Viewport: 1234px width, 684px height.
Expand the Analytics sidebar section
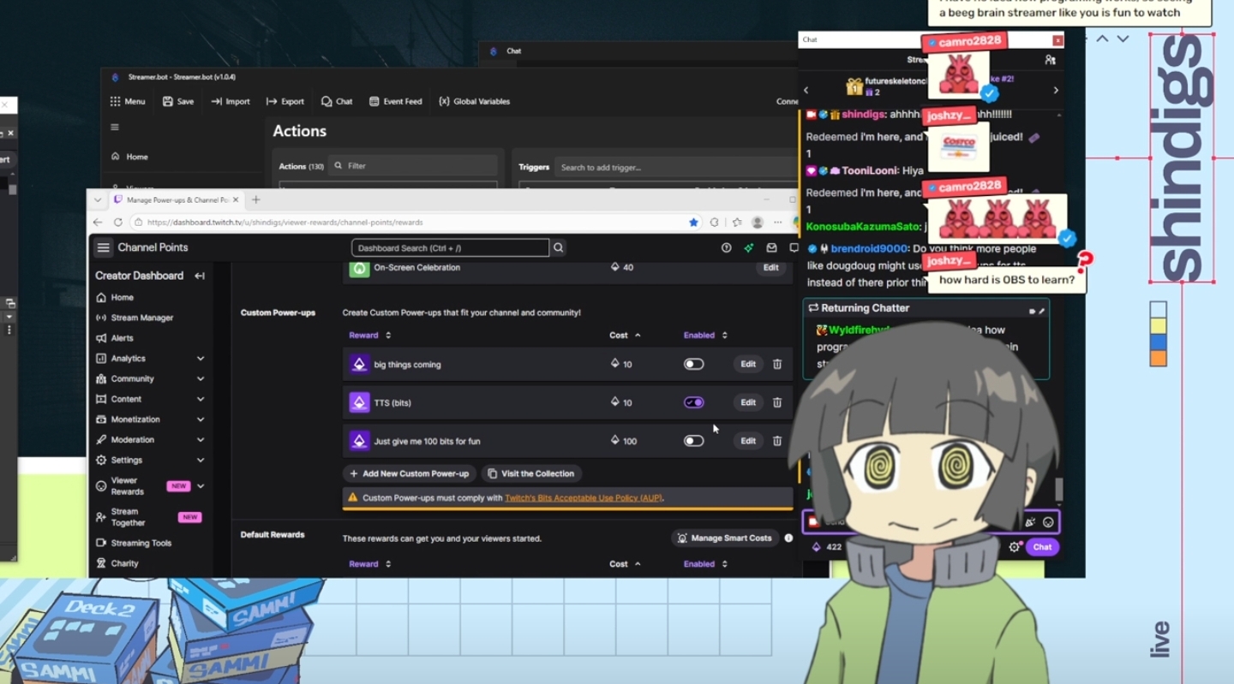(x=201, y=359)
